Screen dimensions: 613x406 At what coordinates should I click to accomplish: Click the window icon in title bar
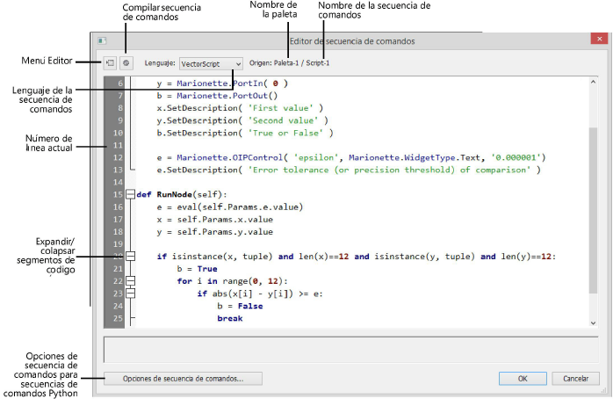(x=103, y=41)
